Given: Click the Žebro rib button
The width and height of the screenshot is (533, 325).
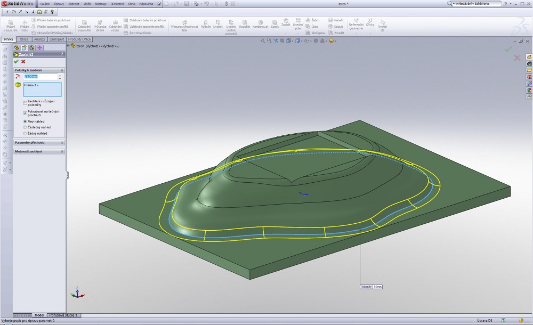Looking at the screenshot, I should tap(312, 20).
